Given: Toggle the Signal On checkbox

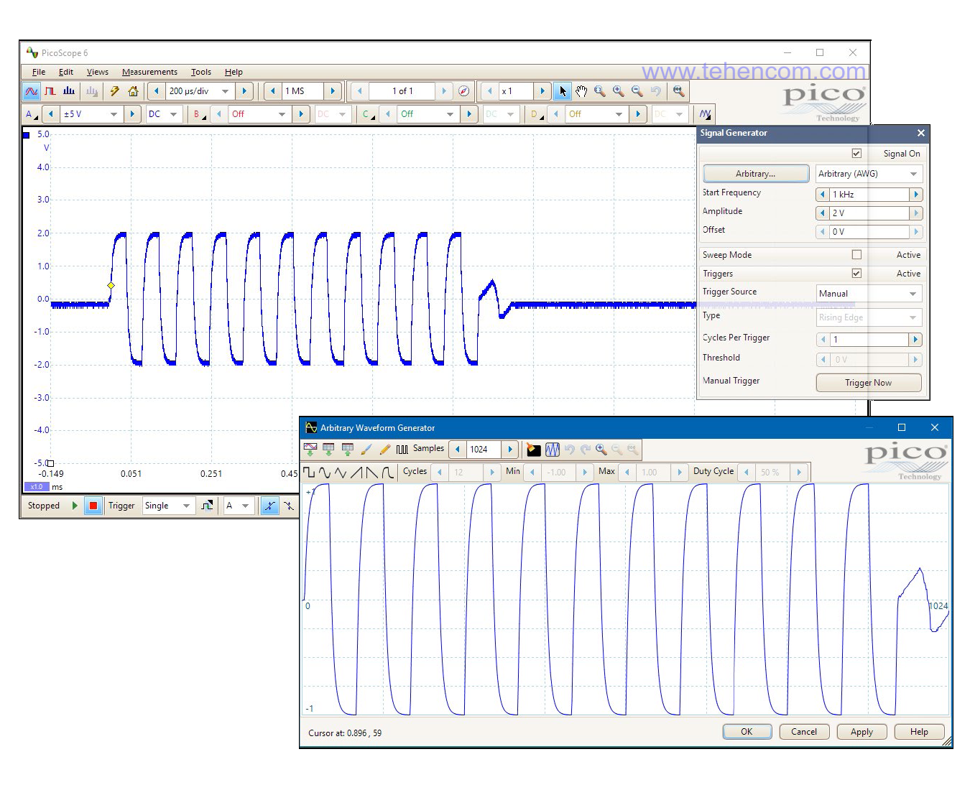Looking at the screenshot, I should tap(856, 154).
